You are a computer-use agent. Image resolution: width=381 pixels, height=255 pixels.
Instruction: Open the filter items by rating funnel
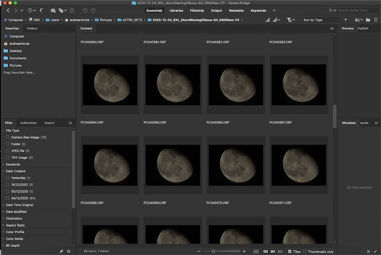[290, 20]
